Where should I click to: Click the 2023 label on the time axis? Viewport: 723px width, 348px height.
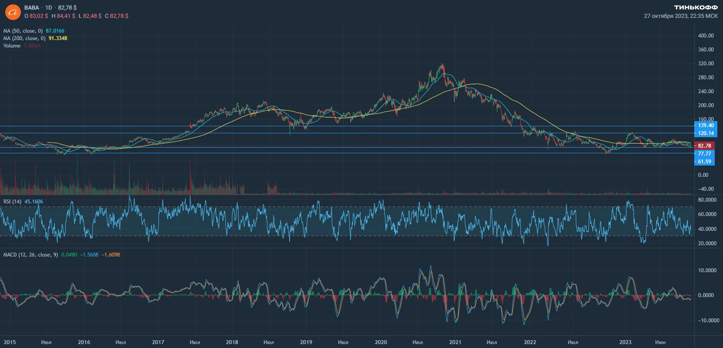click(625, 342)
